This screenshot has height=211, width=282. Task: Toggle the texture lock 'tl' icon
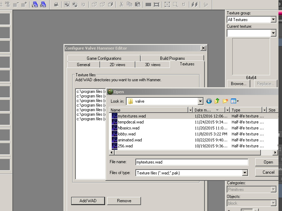184,4
